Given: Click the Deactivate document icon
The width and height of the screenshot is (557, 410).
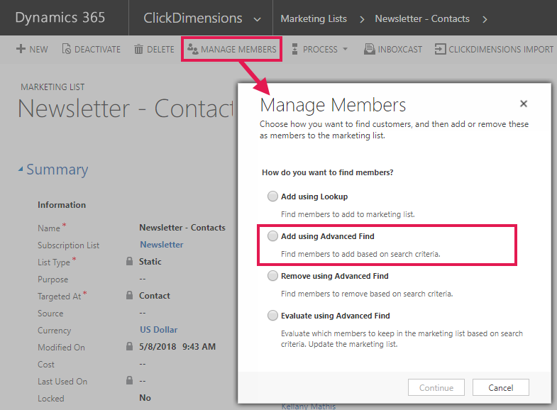Looking at the screenshot, I should (67, 49).
